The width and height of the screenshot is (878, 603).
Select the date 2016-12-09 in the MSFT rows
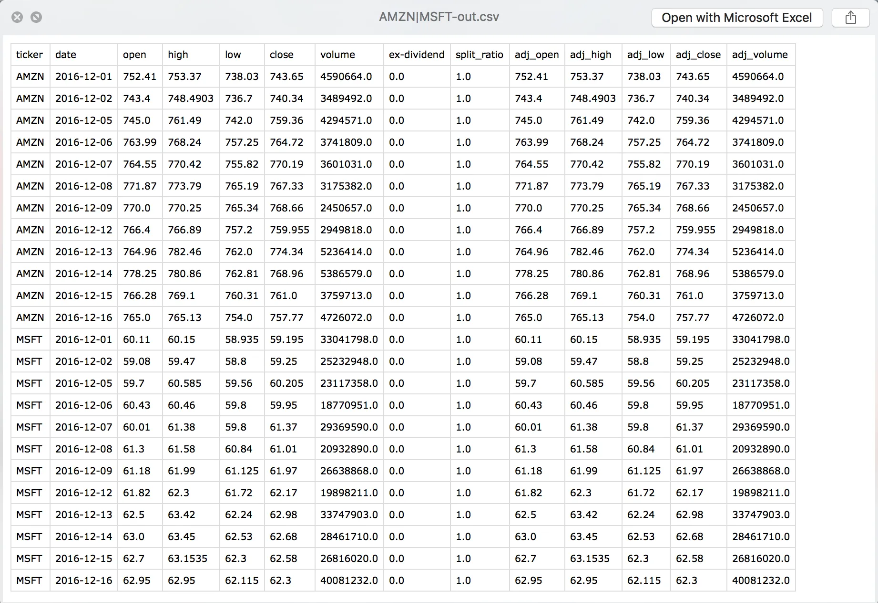(x=84, y=471)
